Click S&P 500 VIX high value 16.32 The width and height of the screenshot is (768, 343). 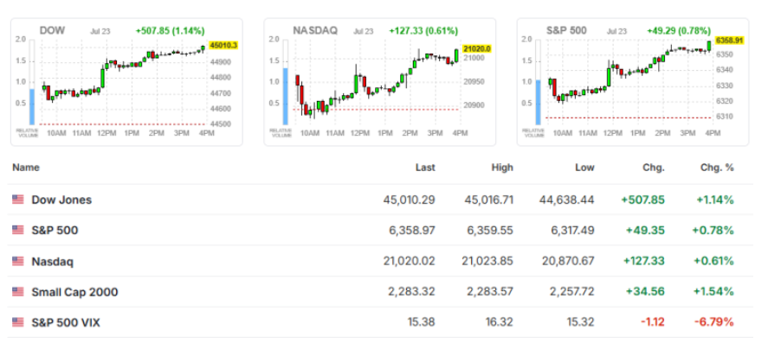pyautogui.click(x=500, y=322)
